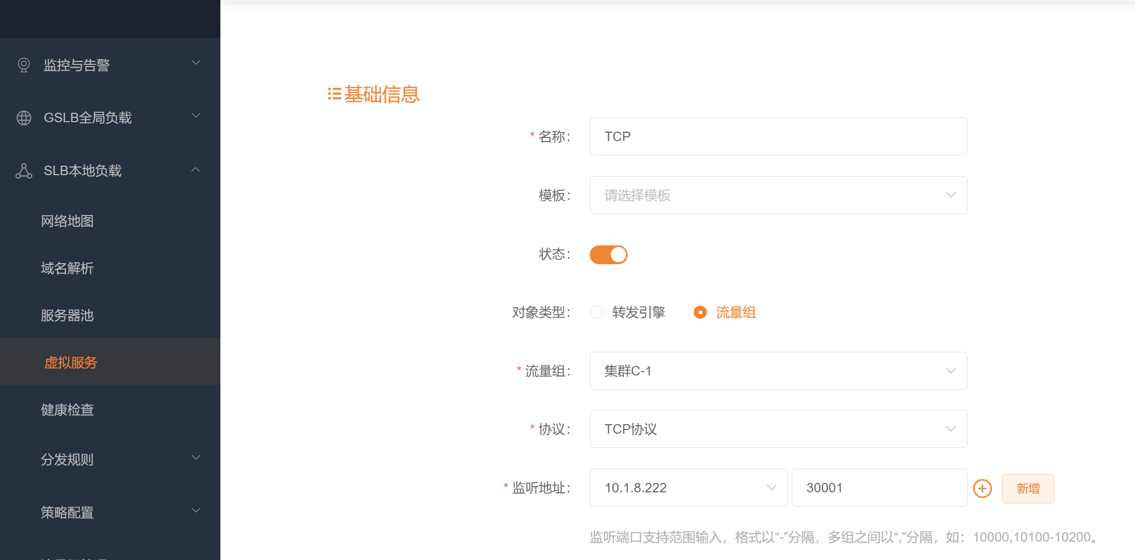Click the orange plus circle icon
Screen dimensions: 1135x560
[x=982, y=488]
